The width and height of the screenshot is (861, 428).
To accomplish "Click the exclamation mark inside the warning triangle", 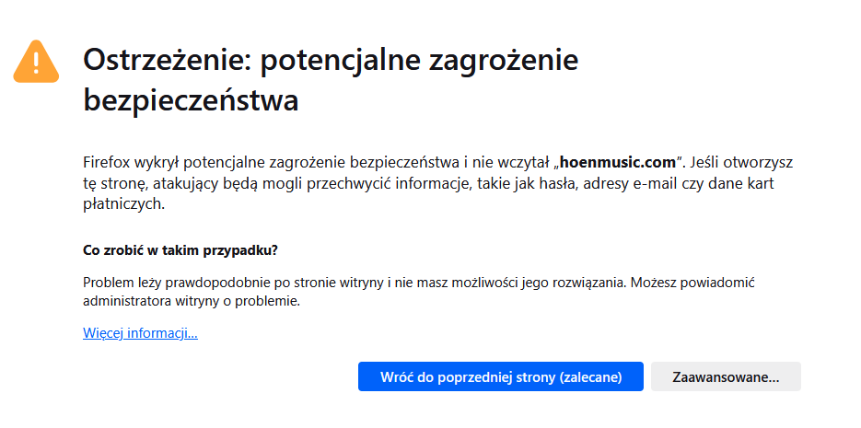I will pos(36,64).
